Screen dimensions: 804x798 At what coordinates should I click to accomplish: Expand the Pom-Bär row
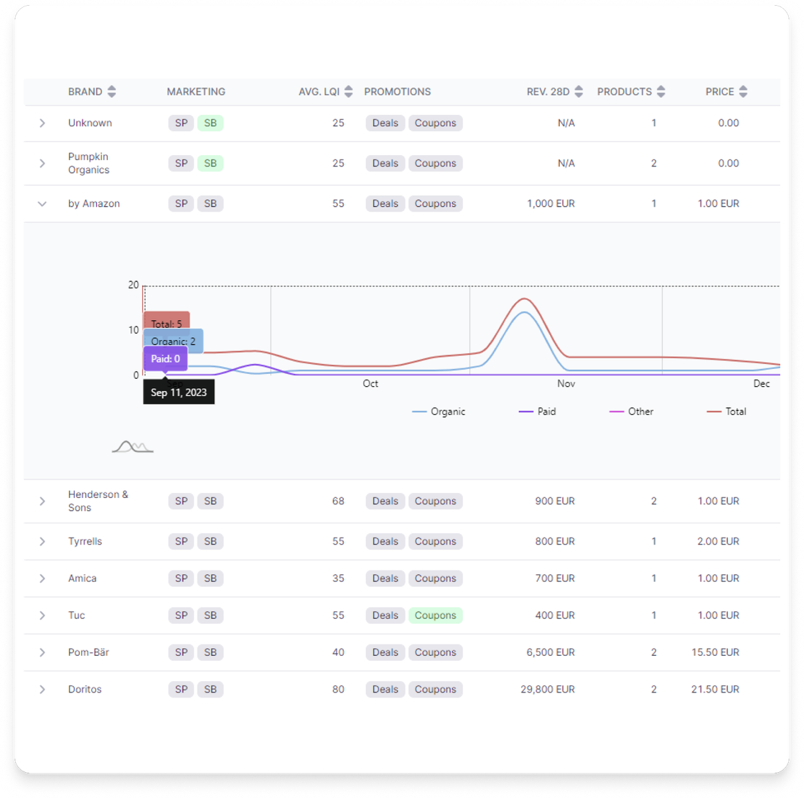tap(42, 652)
